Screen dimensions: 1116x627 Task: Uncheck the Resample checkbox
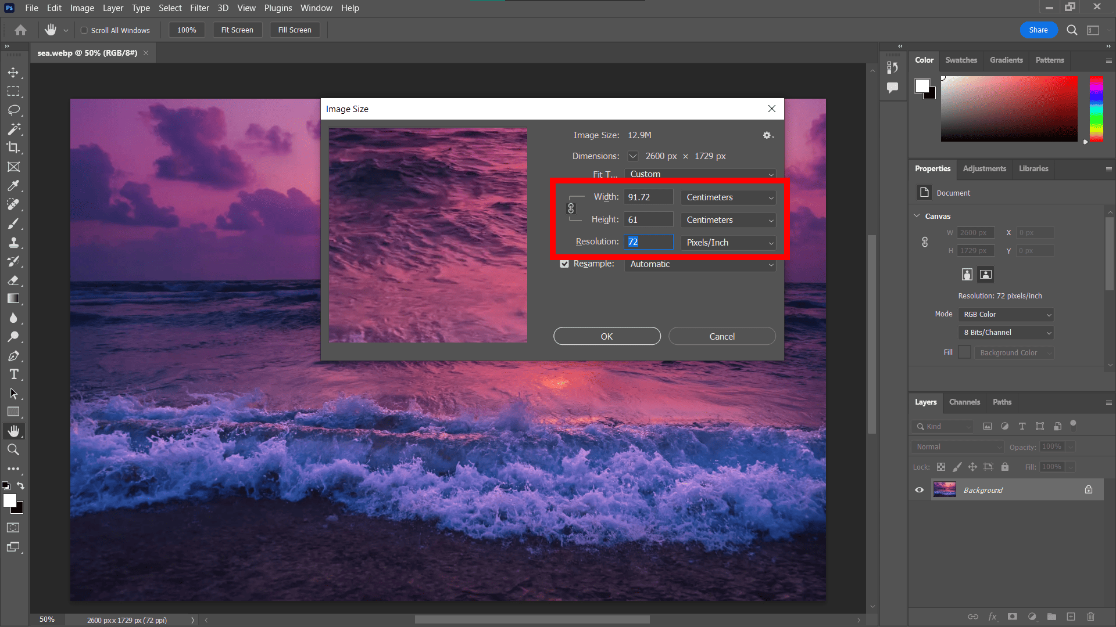pyautogui.click(x=564, y=264)
